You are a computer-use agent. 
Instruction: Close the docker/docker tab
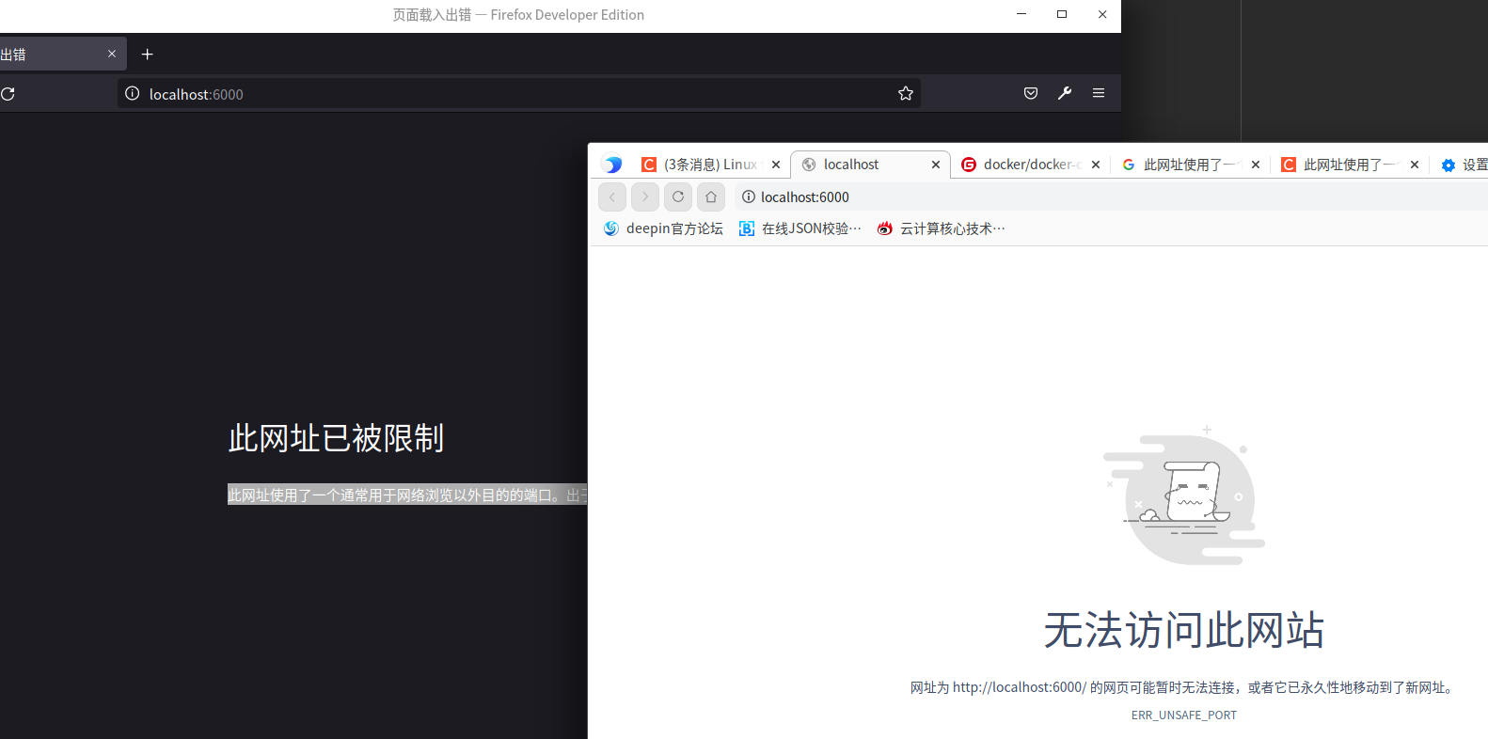point(1096,165)
